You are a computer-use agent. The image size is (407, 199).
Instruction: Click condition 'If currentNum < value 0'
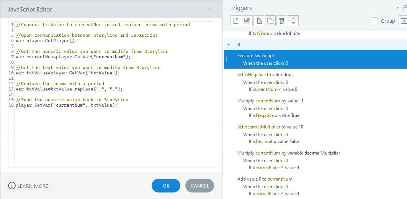coord(273,89)
